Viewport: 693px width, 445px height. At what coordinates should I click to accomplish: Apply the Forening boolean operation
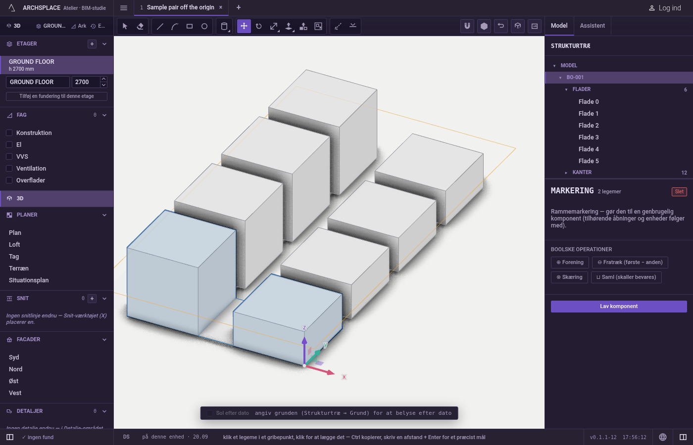tap(570, 263)
